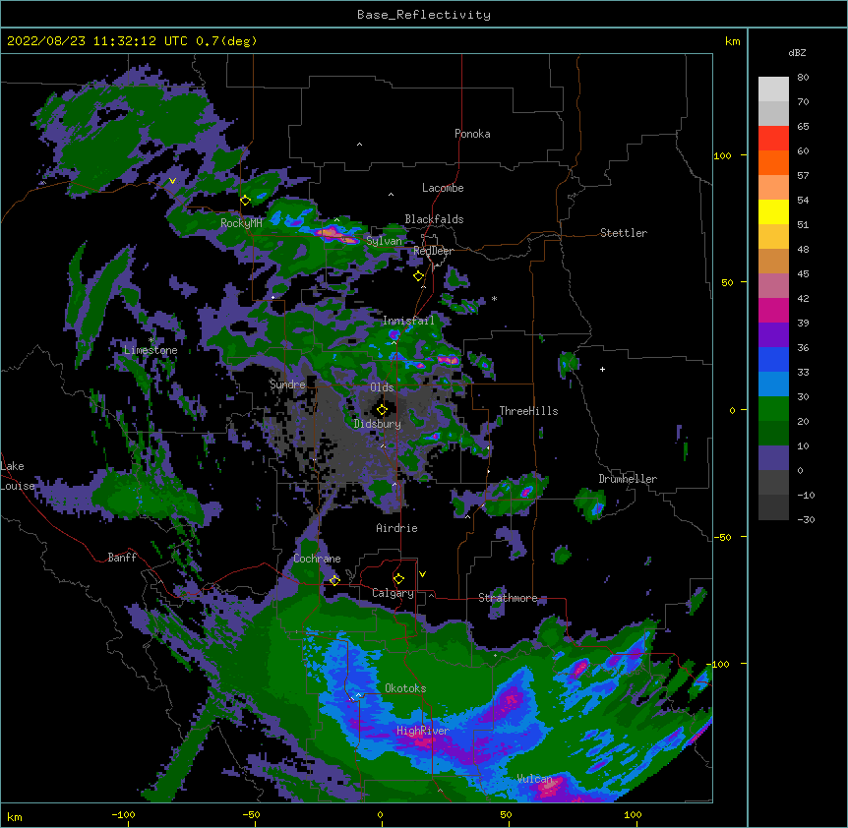Click the Cochrane town label
Screen dimensions: 848x828
tap(317, 559)
